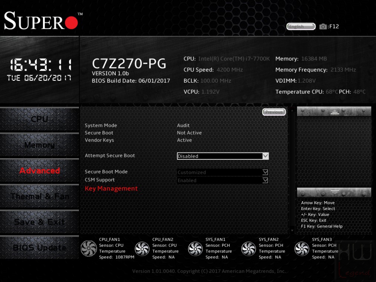The image size is (376, 282).
Task: Click the help panel scroll-up bar
Action: (x=334, y=112)
